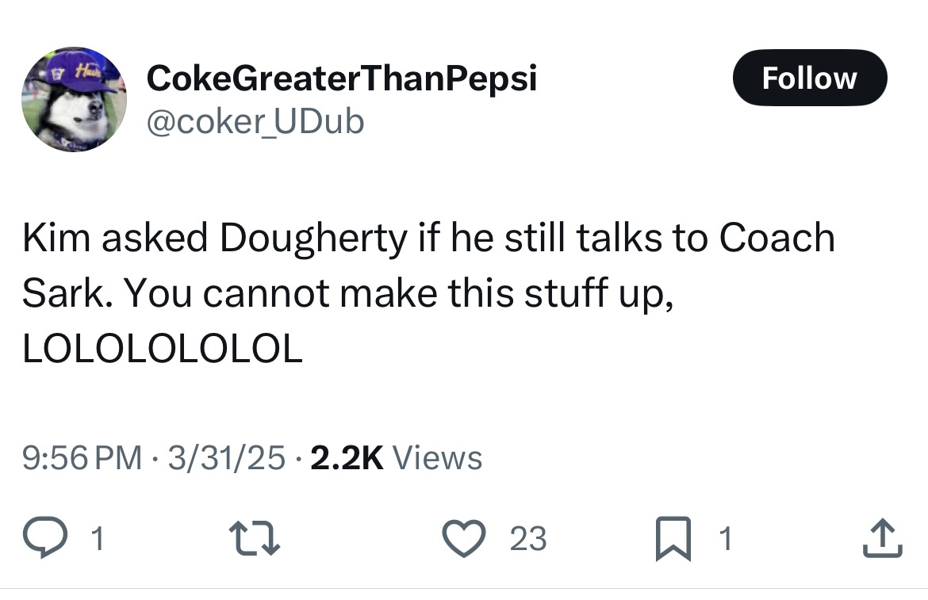928x600 pixels.
Task: Click the word Sark in the tweet
Action: [x=67, y=294]
